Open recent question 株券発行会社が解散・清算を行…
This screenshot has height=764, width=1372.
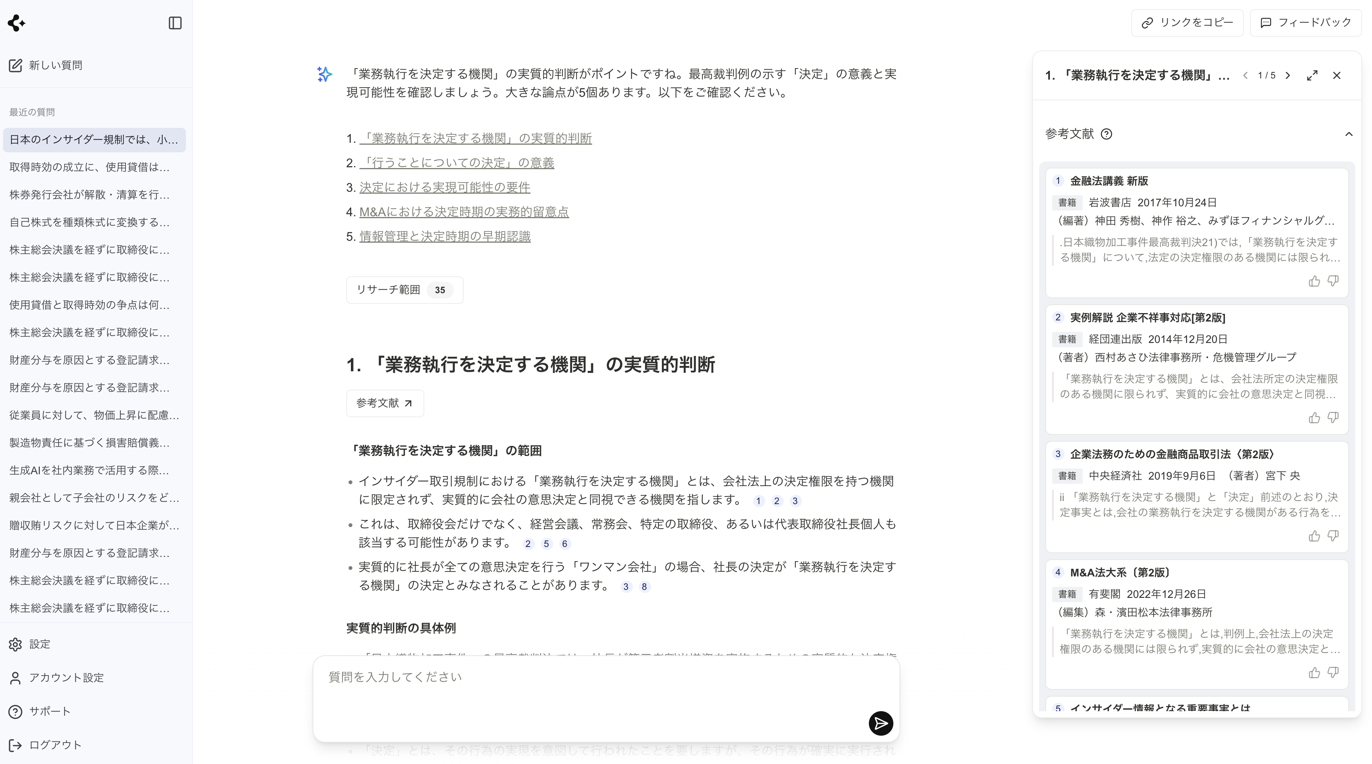(94, 195)
